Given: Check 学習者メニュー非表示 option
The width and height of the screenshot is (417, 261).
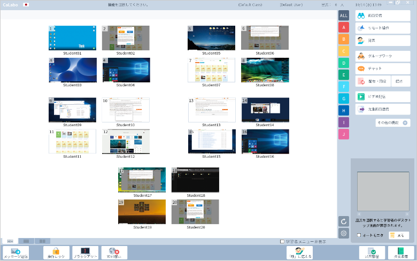Looking at the screenshot, I should click(x=282, y=242).
